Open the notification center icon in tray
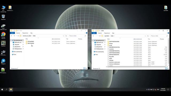This screenshot has width=171, height=96. click(x=168, y=90)
